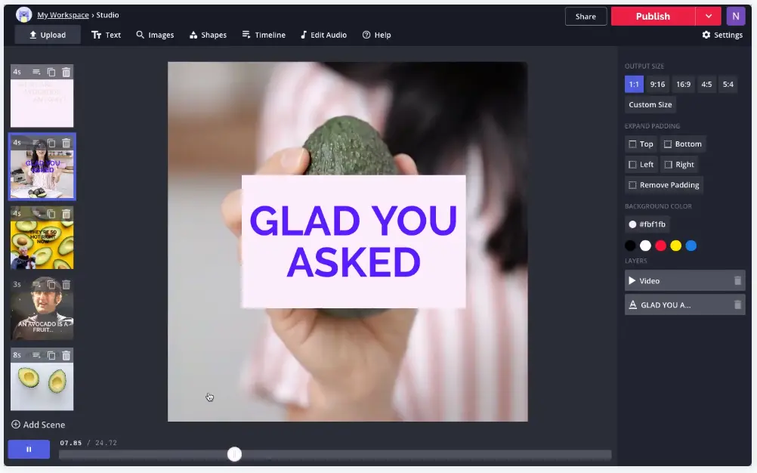Image resolution: width=757 pixels, height=473 pixels.
Task: Pick the red background color swatch
Action: [x=660, y=246]
